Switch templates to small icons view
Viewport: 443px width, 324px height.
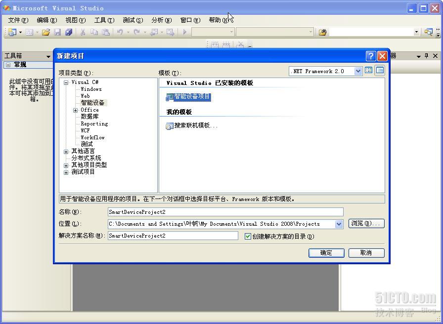[x=380, y=70]
